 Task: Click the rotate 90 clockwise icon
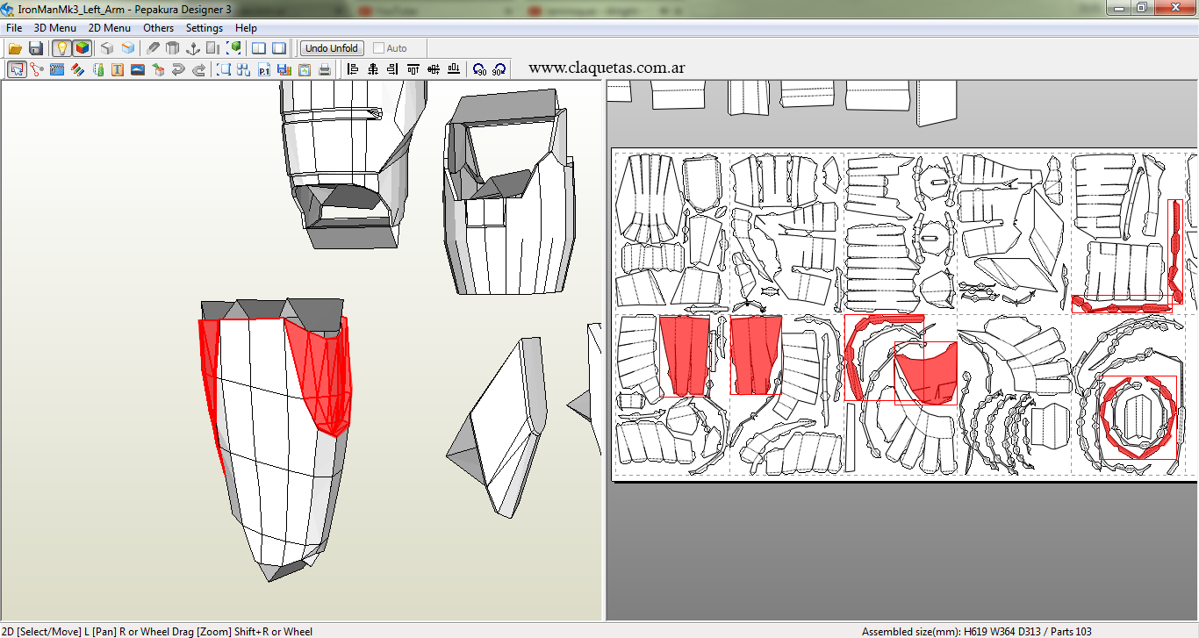point(499,69)
